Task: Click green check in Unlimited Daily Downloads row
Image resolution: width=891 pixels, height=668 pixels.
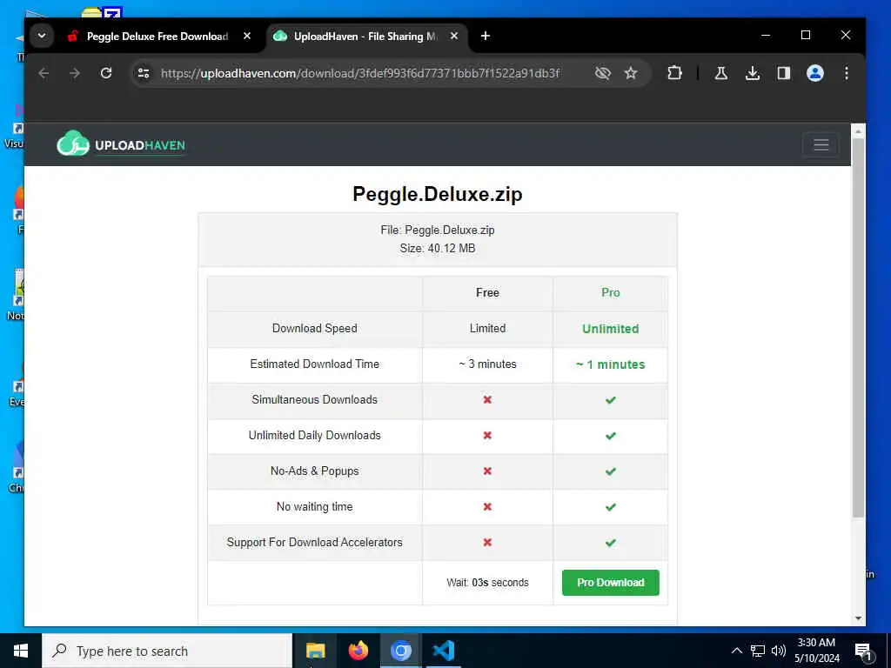Action: (x=610, y=436)
